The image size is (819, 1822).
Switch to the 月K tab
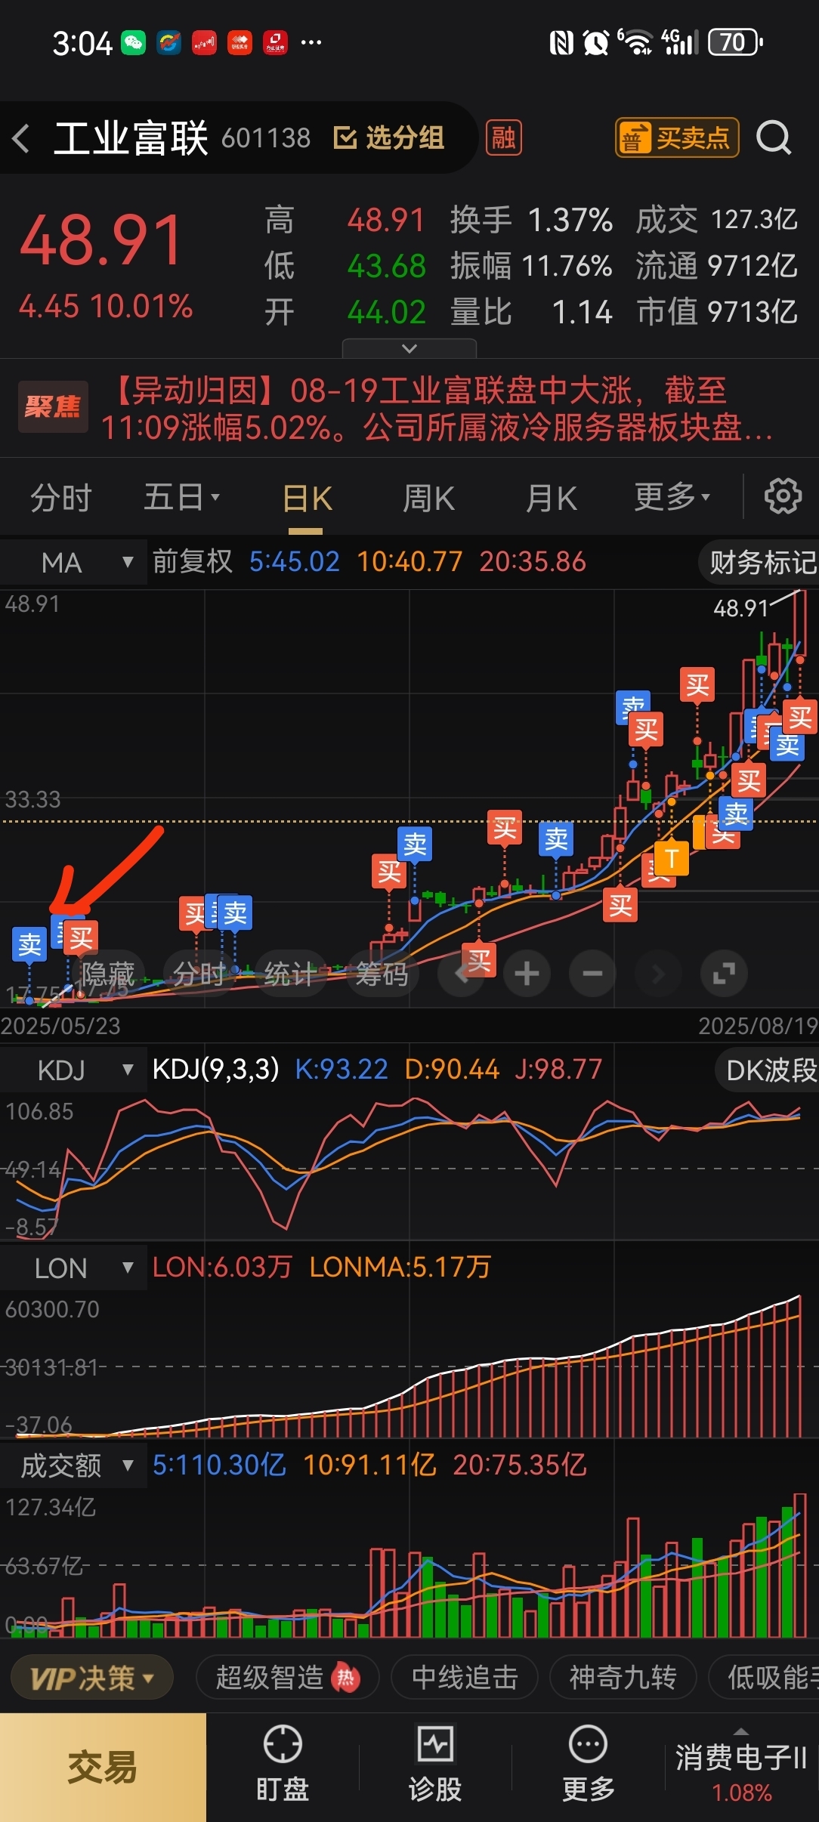[552, 499]
